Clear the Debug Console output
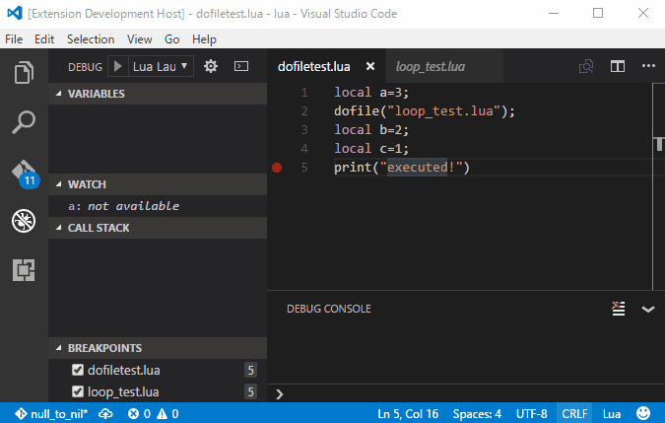Screen dimensions: 665x423 tap(619, 309)
